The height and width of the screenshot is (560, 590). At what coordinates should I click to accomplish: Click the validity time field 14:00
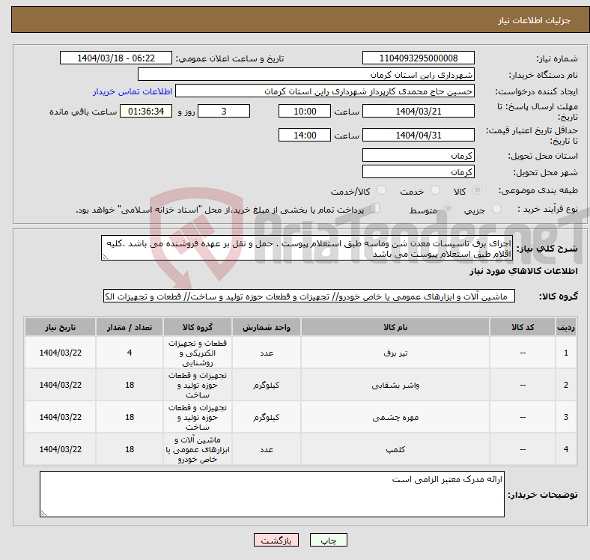coord(305,135)
